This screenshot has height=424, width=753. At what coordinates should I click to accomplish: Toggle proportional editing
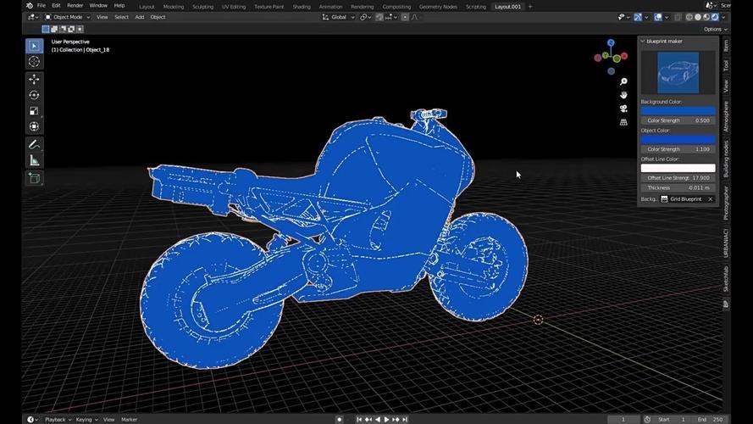405,17
